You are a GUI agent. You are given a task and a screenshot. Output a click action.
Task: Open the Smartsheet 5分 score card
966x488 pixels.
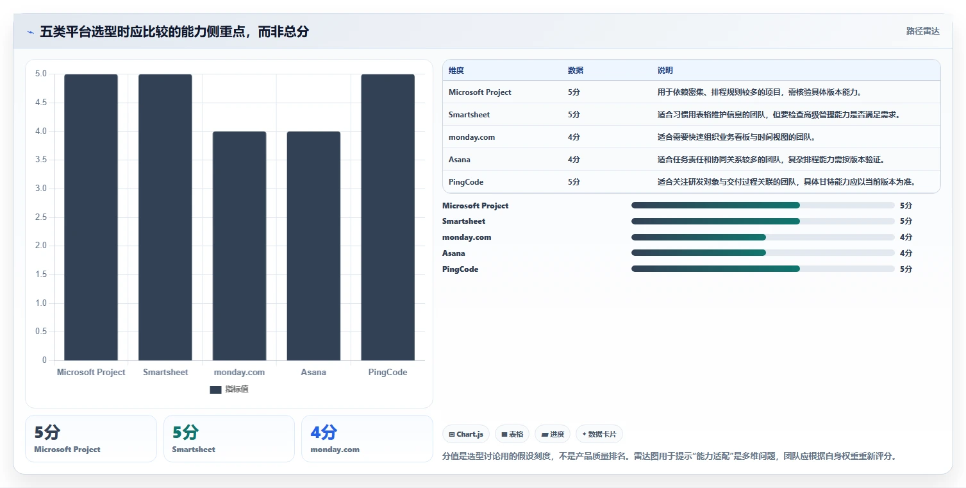coord(229,439)
